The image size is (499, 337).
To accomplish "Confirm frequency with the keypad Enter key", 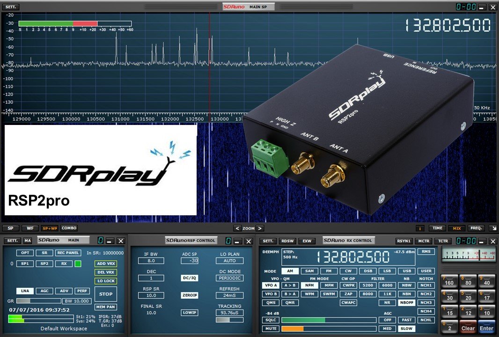I will [486, 327].
